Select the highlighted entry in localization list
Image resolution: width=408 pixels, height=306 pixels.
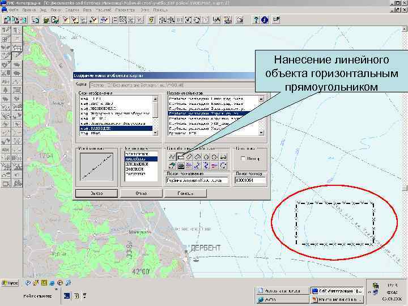coord(141,159)
